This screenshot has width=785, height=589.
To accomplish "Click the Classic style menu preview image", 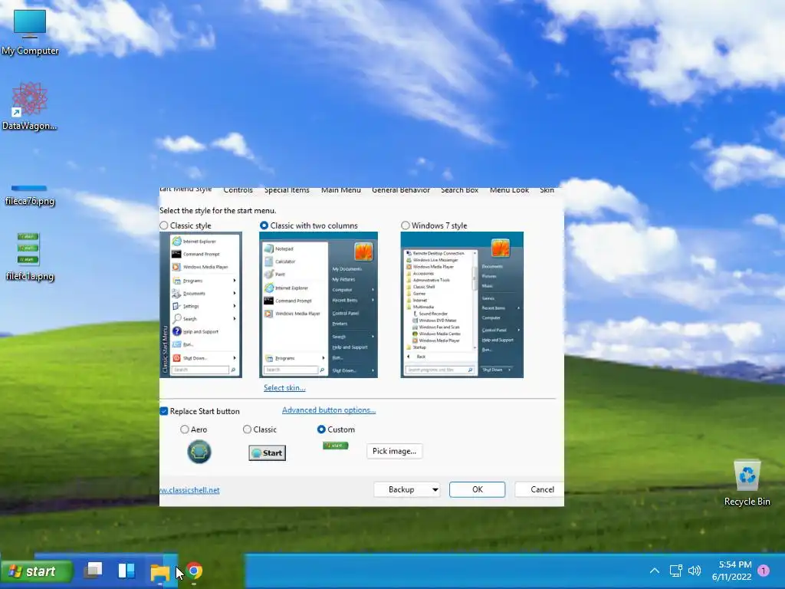I will (x=201, y=304).
